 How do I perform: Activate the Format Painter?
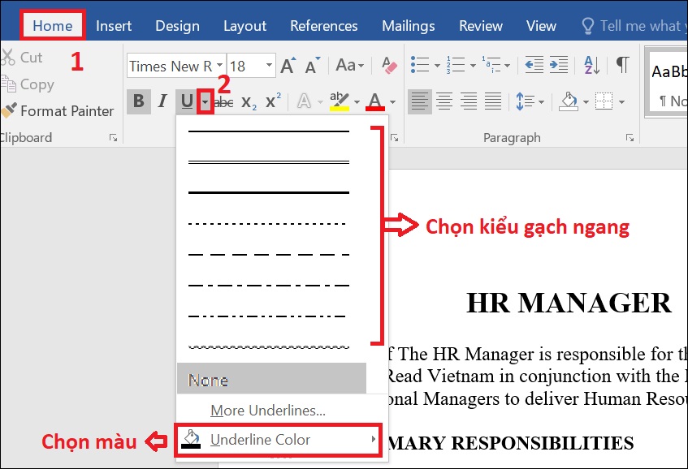[58, 111]
